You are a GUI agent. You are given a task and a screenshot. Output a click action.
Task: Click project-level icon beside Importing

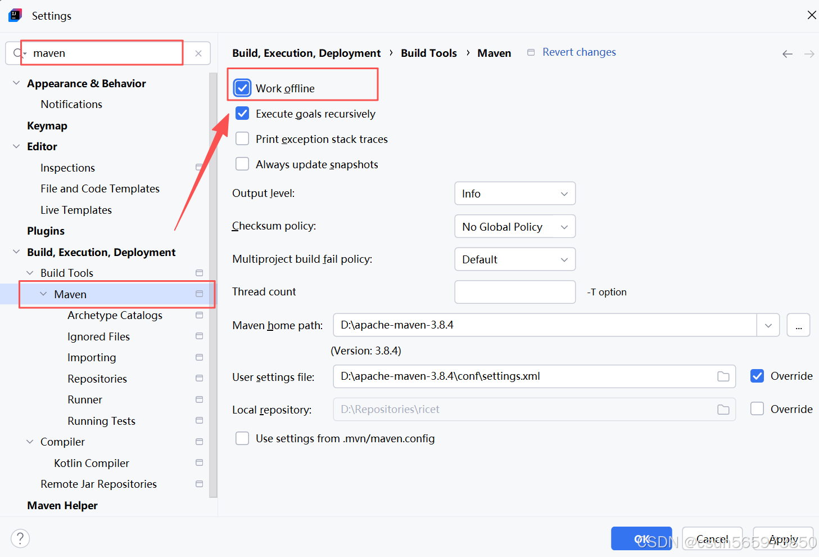tap(199, 357)
